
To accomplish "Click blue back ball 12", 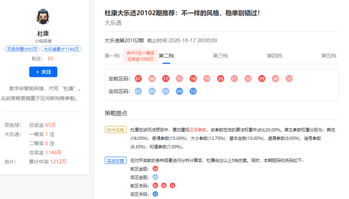I will [x=193, y=91].
